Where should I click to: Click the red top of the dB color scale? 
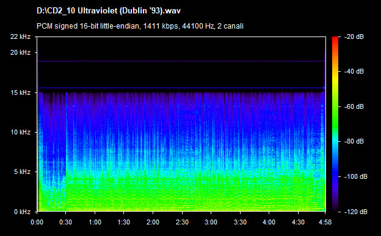pos(335,40)
